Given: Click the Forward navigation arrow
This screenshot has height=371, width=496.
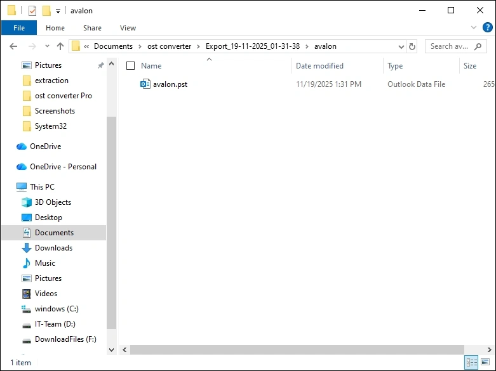Looking at the screenshot, I should tap(32, 46).
